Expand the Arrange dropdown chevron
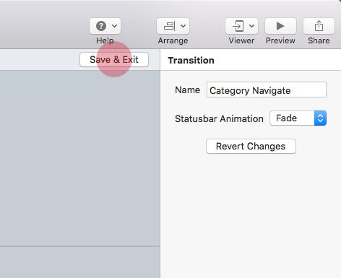 pos(183,26)
